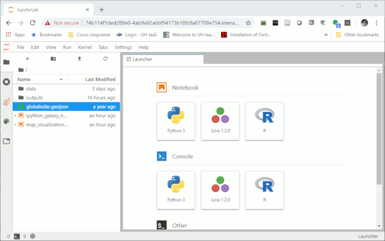Close the JupyterLab browser tab

pos(87,10)
